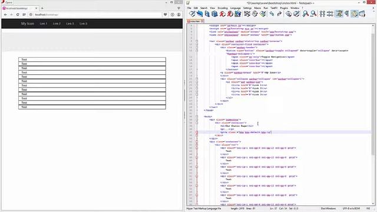Close the index.html tab with its X
The height and width of the screenshot is (212, 377).
[x=202, y=21]
